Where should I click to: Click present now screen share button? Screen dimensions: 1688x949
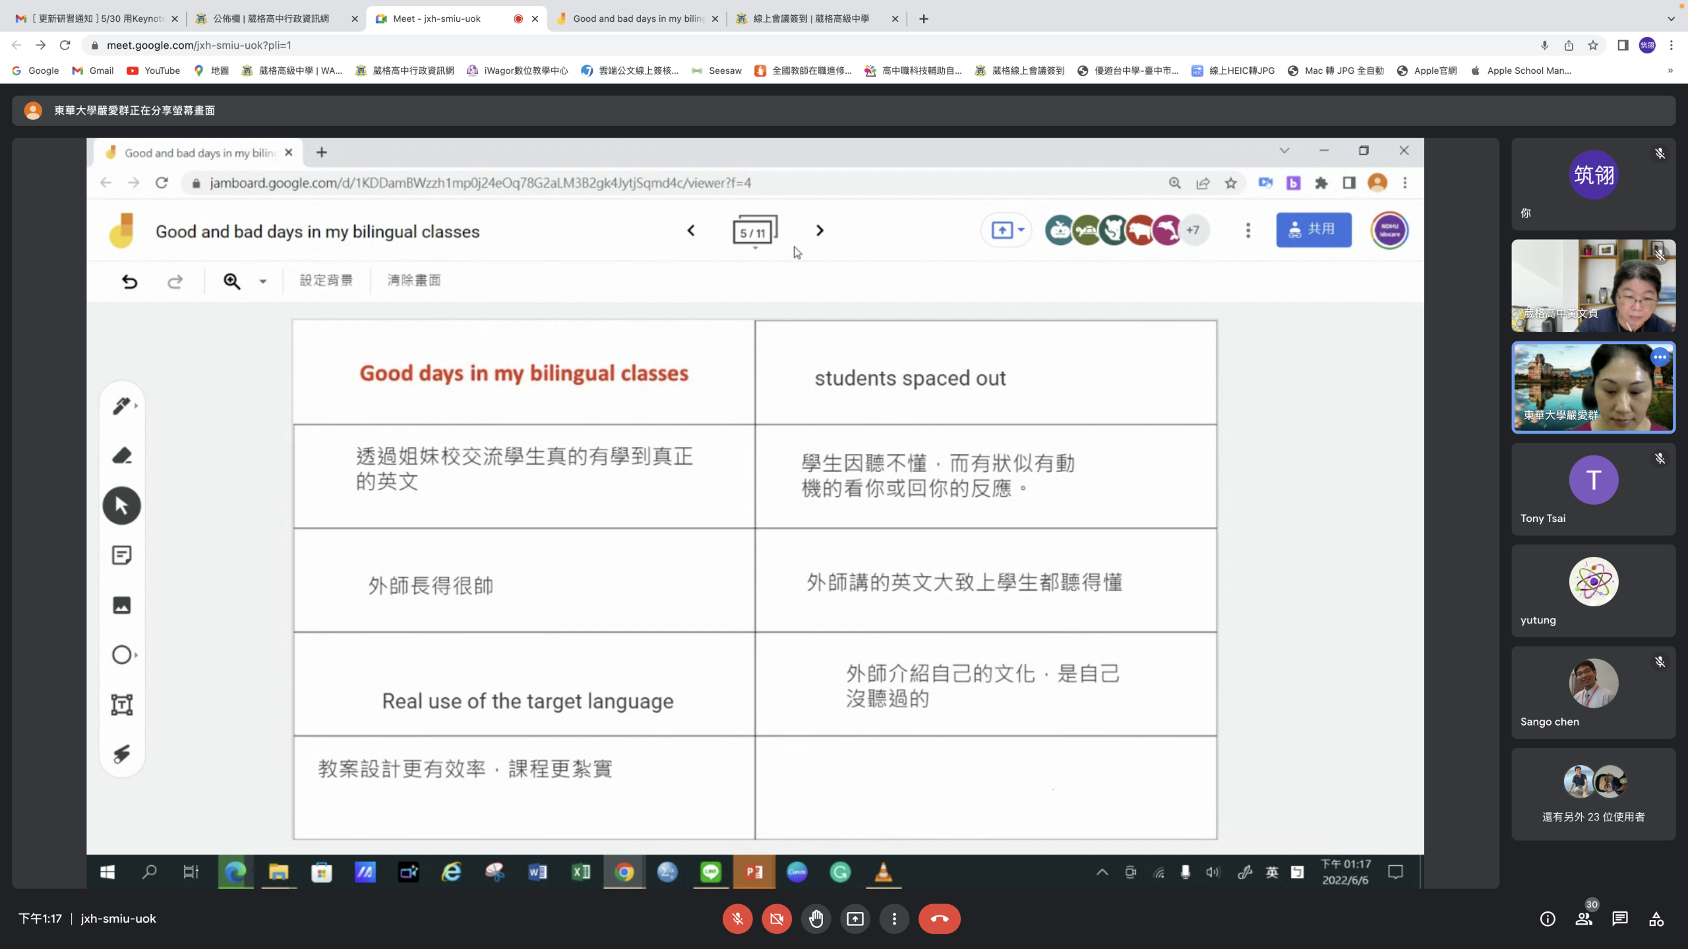(x=855, y=919)
